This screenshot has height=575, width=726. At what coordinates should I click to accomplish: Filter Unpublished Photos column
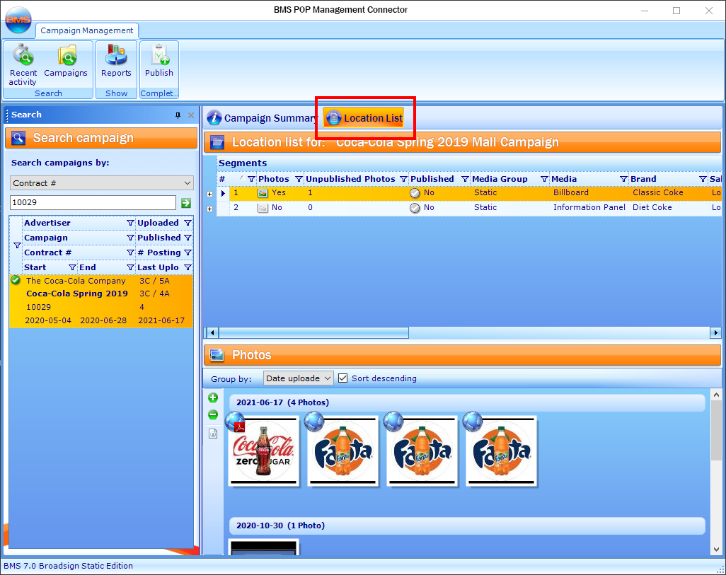(x=403, y=179)
